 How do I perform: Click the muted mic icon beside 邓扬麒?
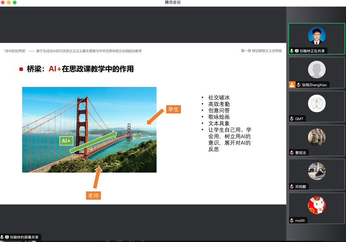pyautogui.click(x=292, y=187)
